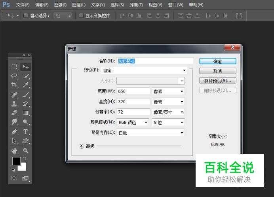The image size is (274, 197).
Task: Click the 确定 button
Action: coord(218,61)
